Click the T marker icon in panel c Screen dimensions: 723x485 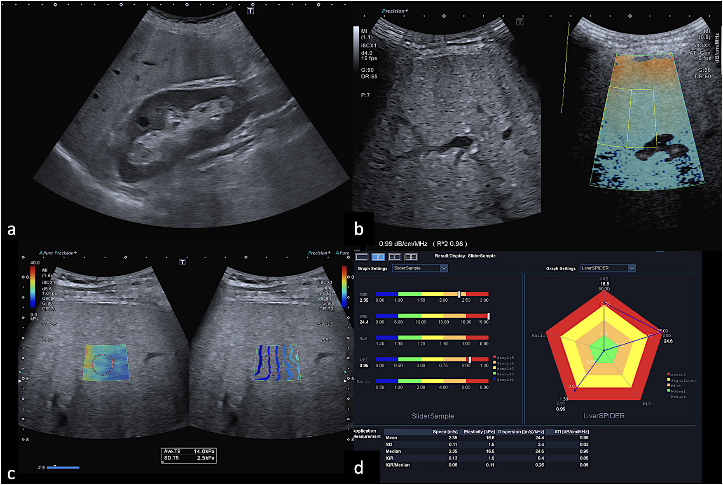point(183,262)
